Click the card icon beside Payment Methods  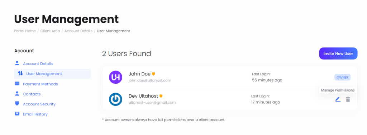(17, 84)
